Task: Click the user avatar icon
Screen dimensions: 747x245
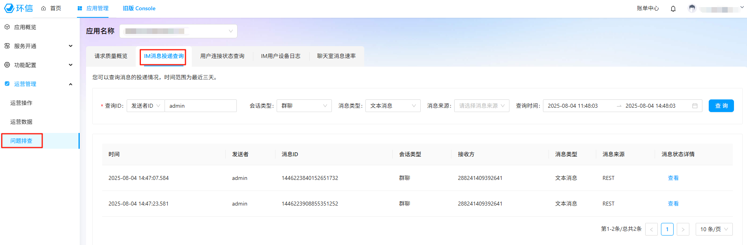Action: pyautogui.click(x=692, y=9)
